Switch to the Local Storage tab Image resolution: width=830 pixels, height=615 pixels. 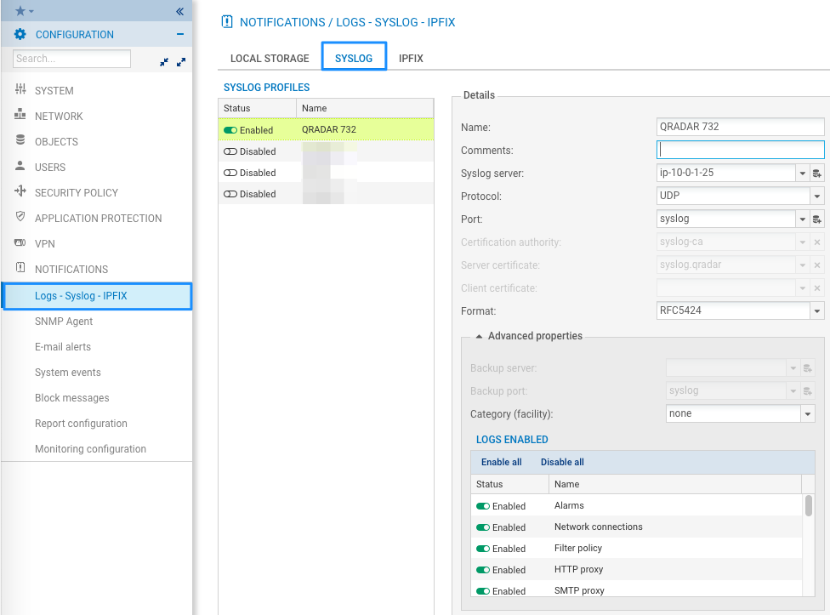(x=270, y=59)
